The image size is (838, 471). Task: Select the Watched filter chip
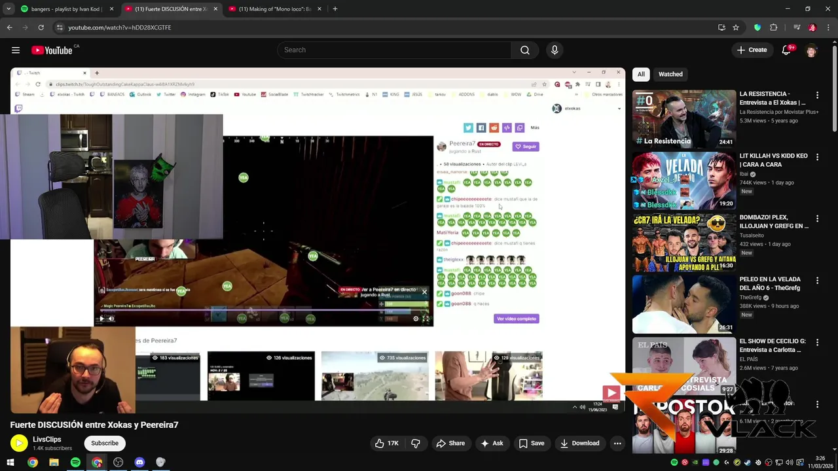point(670,75)
